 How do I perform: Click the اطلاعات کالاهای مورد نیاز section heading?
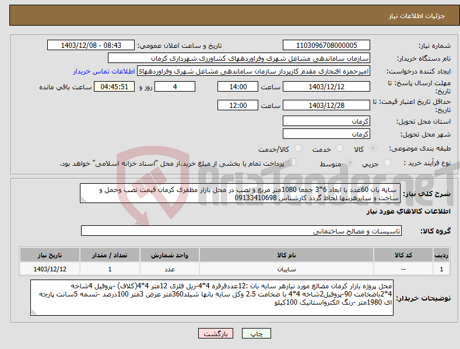click(x=408, y=211)
